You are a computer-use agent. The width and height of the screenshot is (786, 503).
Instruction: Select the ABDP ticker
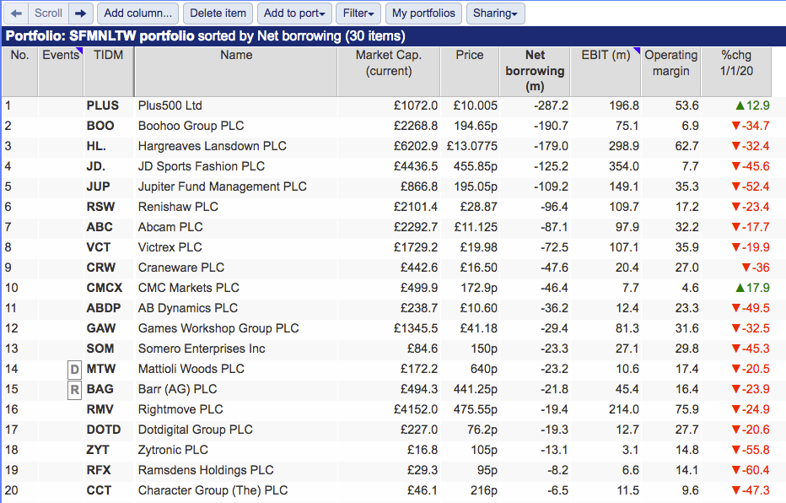click(x=104, y=308)
